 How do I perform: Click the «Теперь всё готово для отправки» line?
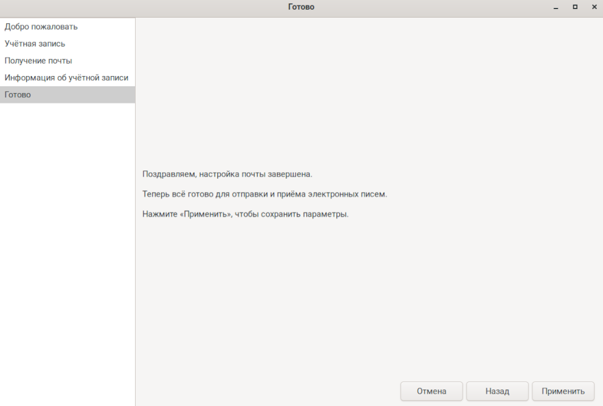tap(264, 194)
